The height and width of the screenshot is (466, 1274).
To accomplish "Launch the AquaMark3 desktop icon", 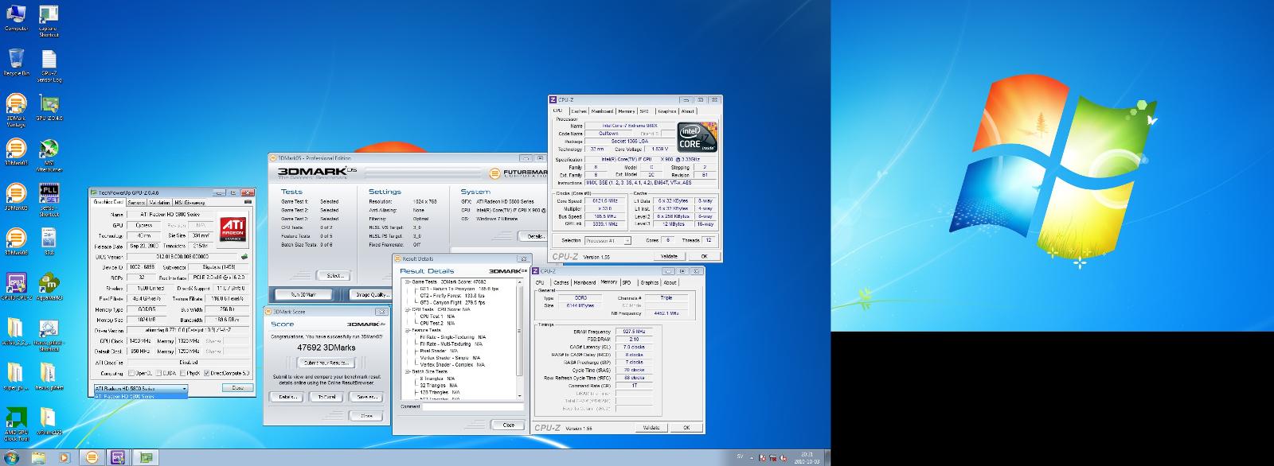I will (49, 286).
